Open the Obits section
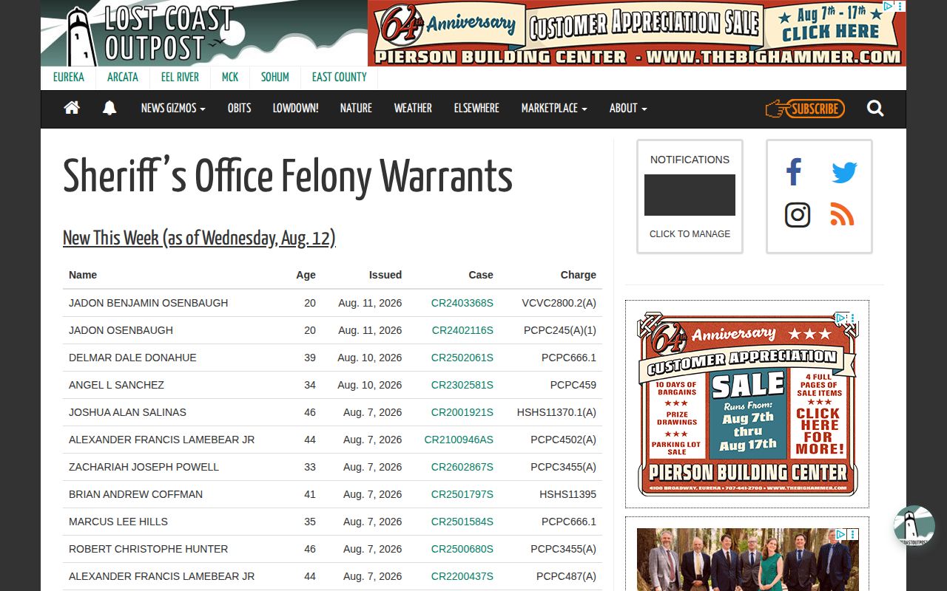Image resolution: width=947 pixels, height=591 pixels. coord(239,108)
